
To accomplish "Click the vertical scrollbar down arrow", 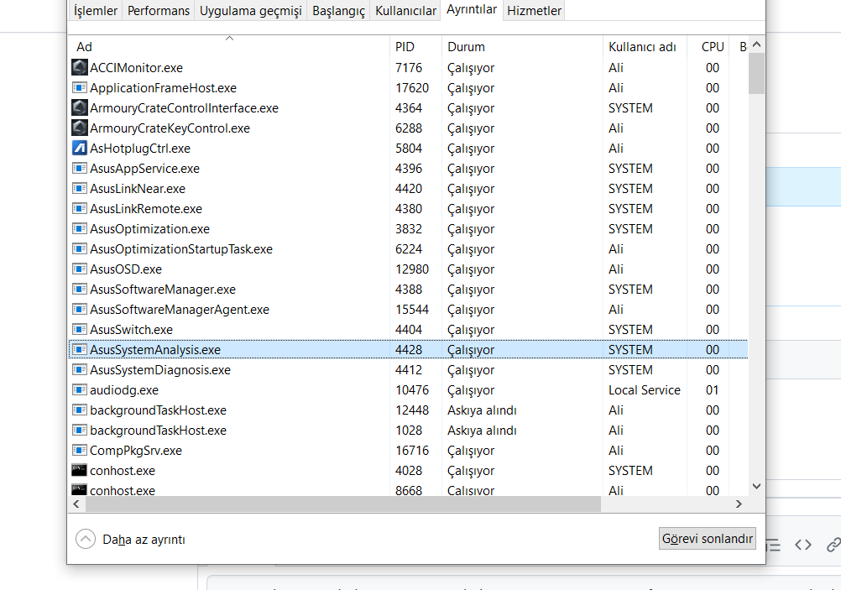I will 756,485.
